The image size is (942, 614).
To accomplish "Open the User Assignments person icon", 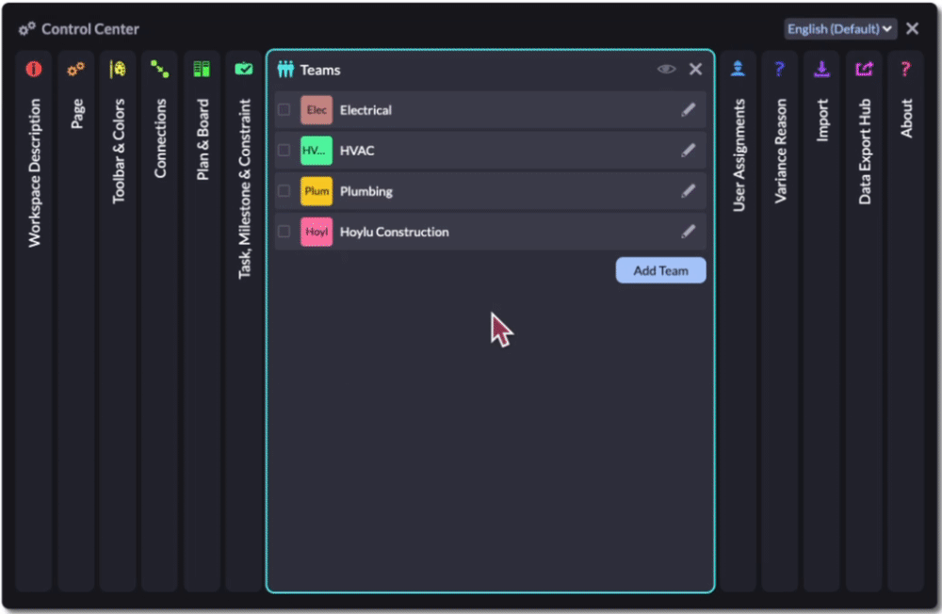I will [738, 69].
